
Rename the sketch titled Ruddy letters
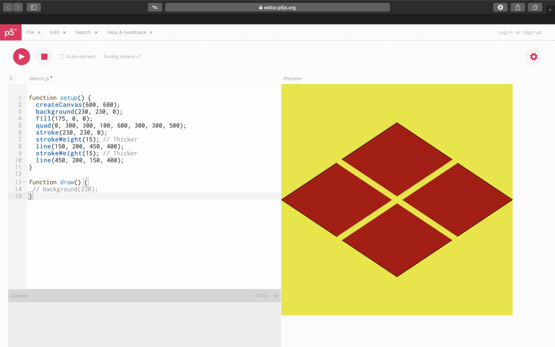tap(119, 56)
